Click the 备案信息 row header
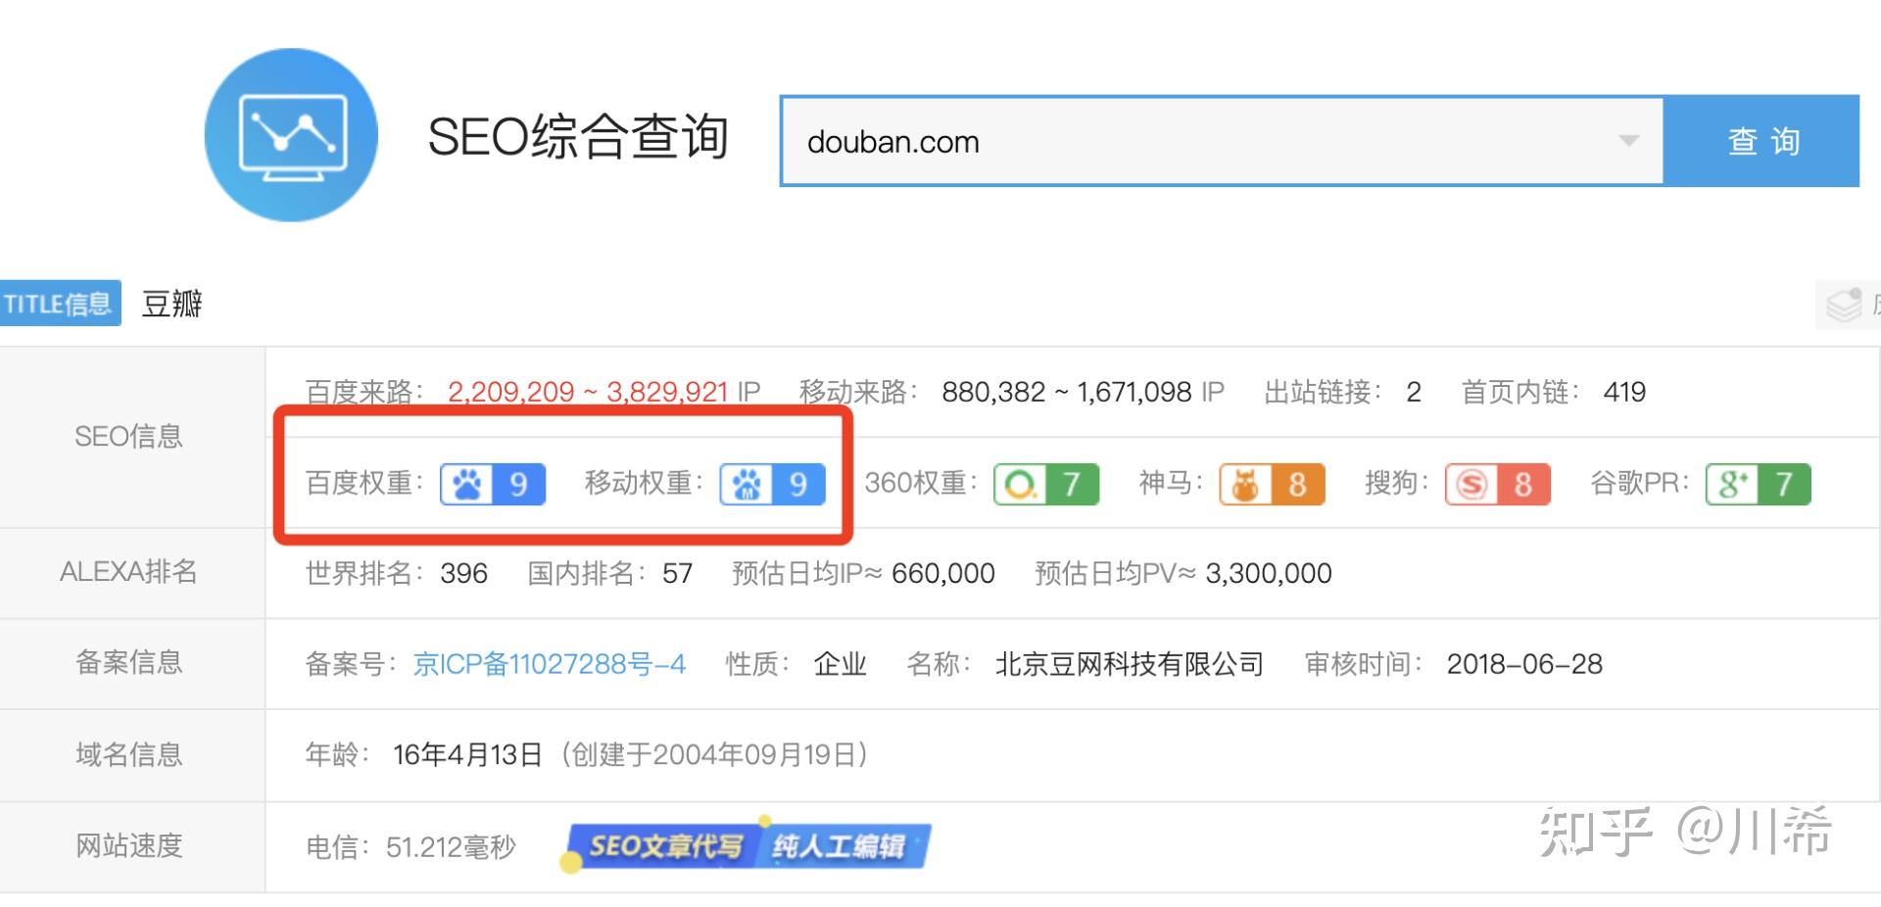Viewport: 1881px width, 907px height. click(129, 662)
